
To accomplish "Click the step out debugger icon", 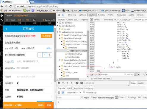I will pos(72,83).
